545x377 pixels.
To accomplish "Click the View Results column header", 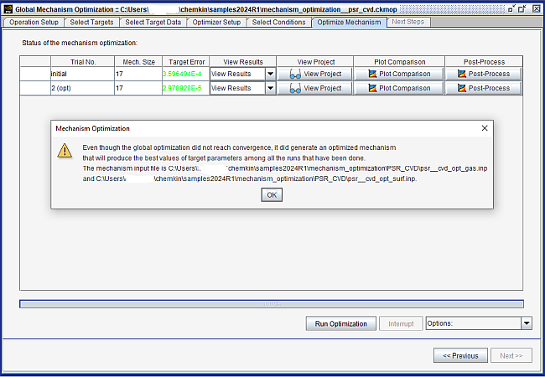I will pos(242,62).
